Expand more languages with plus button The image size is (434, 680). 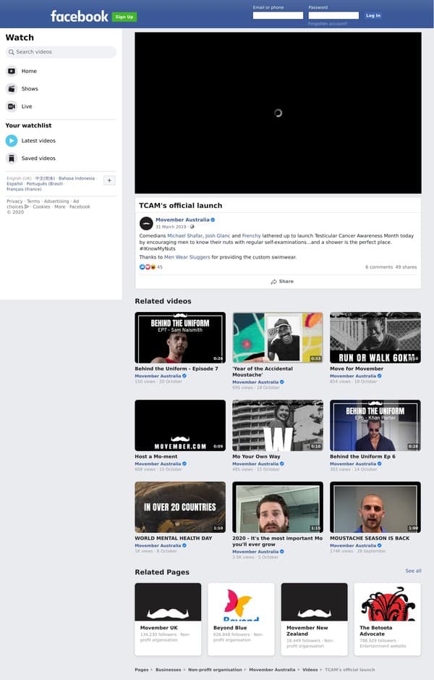click(109, 180)
